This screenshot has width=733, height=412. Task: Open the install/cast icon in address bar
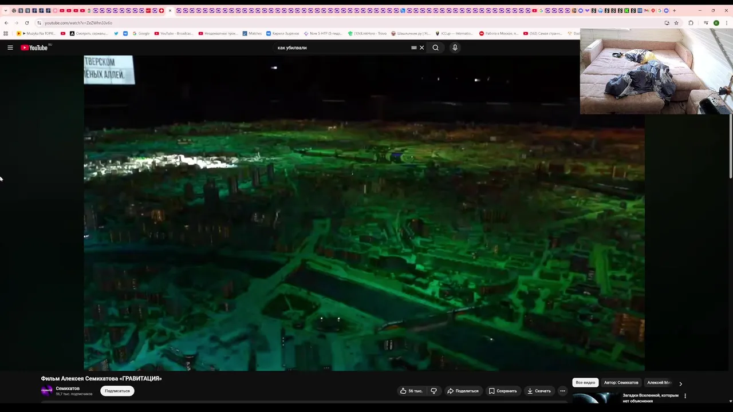667,23
